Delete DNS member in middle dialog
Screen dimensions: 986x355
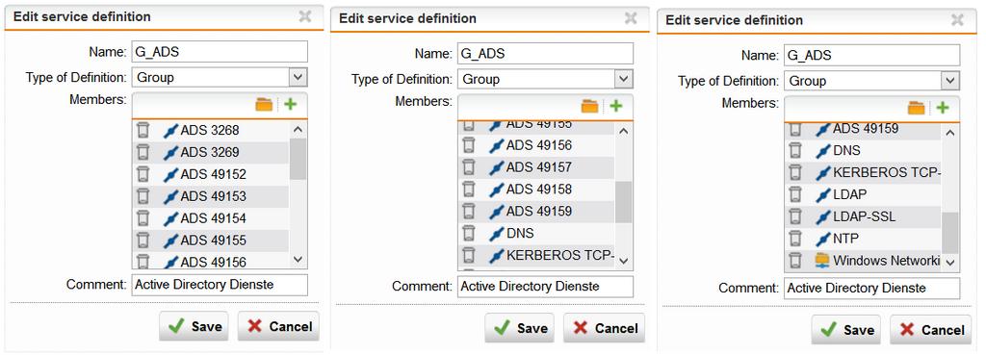point(469,233)
